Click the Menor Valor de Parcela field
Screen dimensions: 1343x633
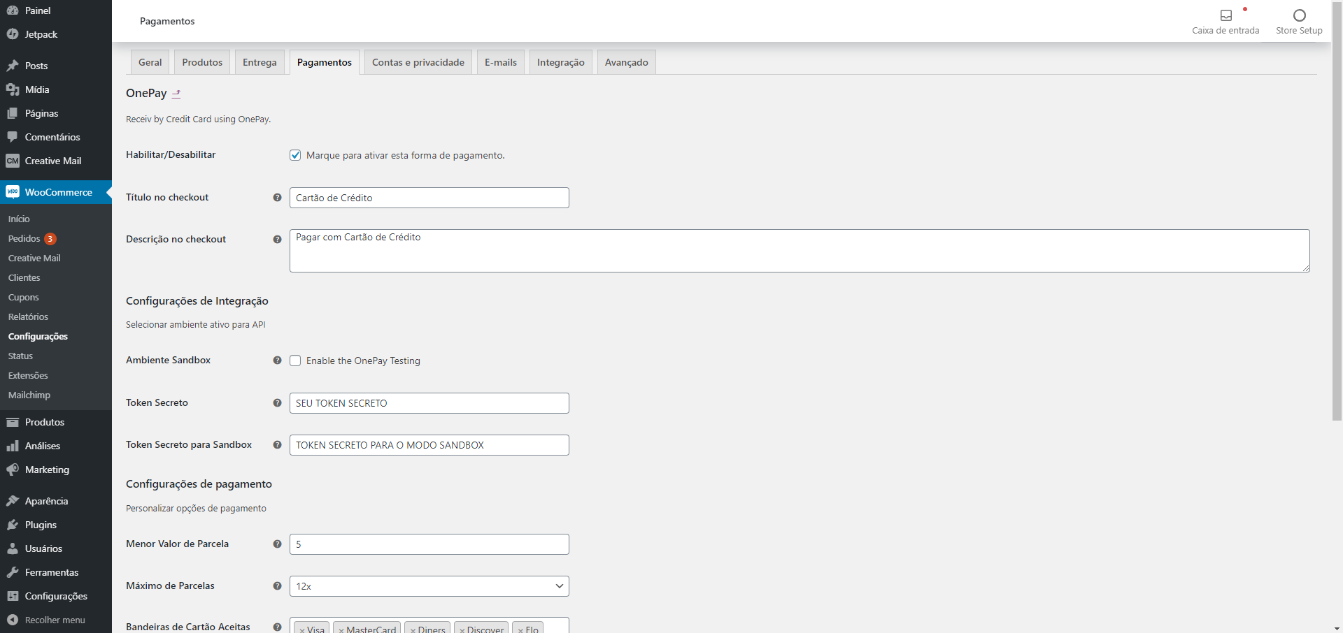(x=429, y=544)
